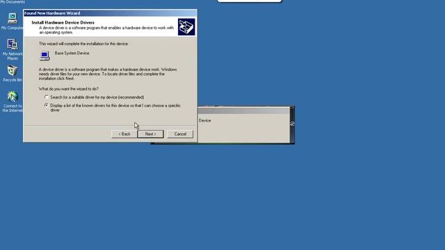Go to the previous step with Back
445x250 pixels.
click(x=124, y=134)
